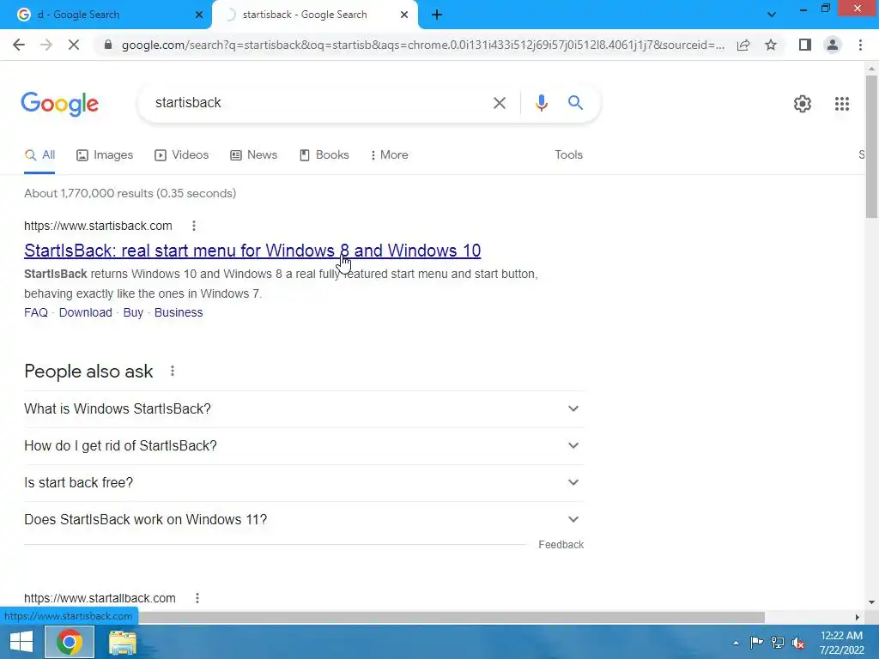The height and width of the screenshot is (659, 879).
Task: Open the Business sitelink
Action: point(179,312)
